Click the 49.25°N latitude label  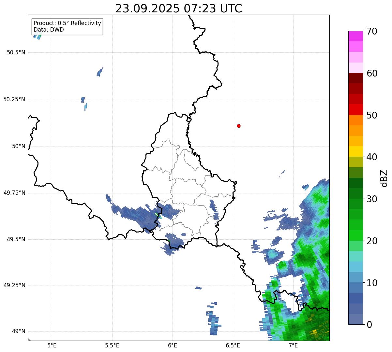[x=14, y=285]
